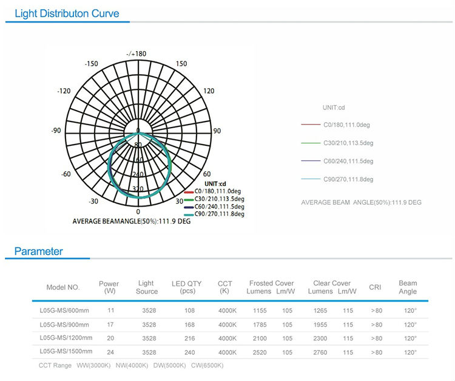
Task: Click the "Beam Angle" column header
Action: 408,287
